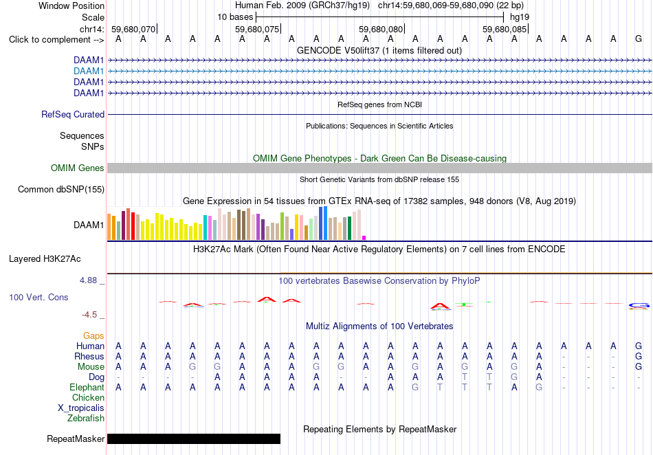
Task: Click the 59,680,075 position marker
Action: (257, 29)
